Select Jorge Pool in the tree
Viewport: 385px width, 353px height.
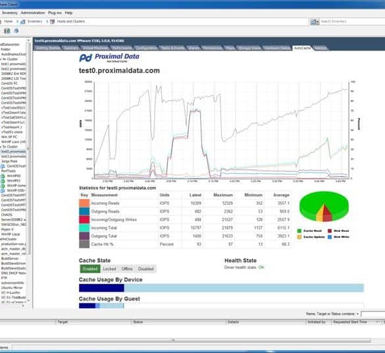click(x=9, y=161)
